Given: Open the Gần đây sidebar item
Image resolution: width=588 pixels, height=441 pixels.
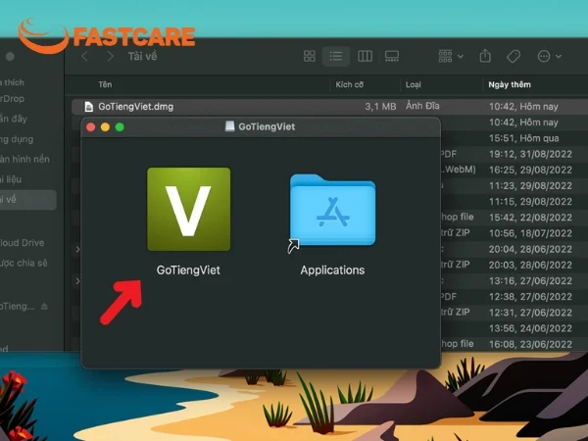Looking at the screenshot, I should (x=14, y=119).
